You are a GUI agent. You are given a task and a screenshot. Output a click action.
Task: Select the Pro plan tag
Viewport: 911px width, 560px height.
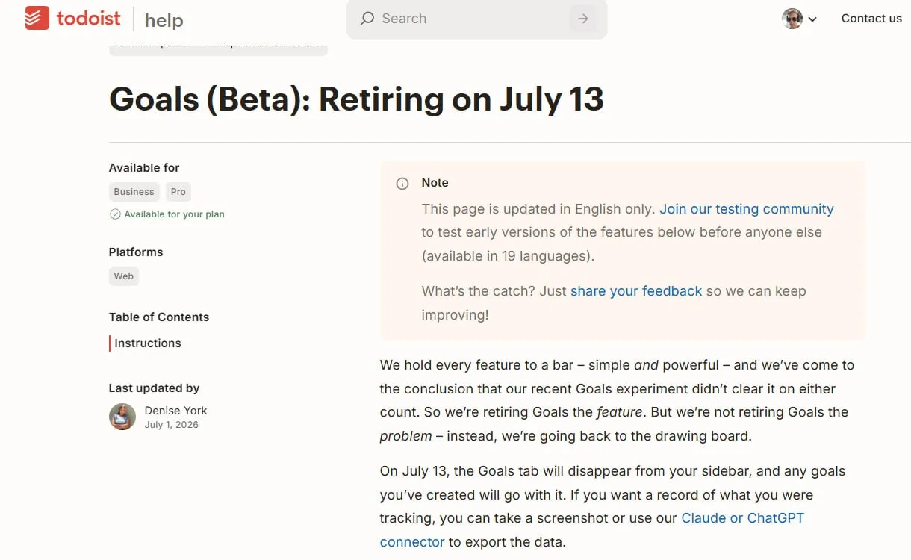(x=178, y=192)
